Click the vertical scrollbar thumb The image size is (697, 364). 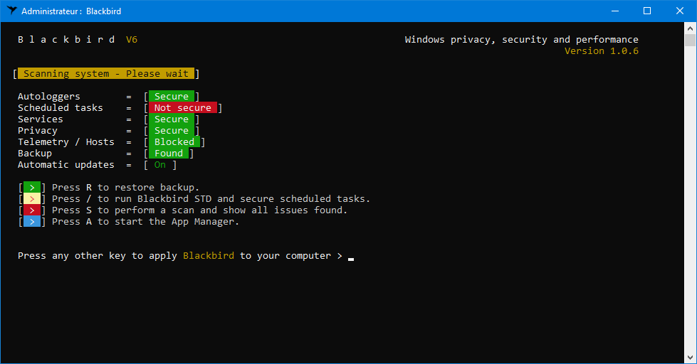[x=690, y=40]
